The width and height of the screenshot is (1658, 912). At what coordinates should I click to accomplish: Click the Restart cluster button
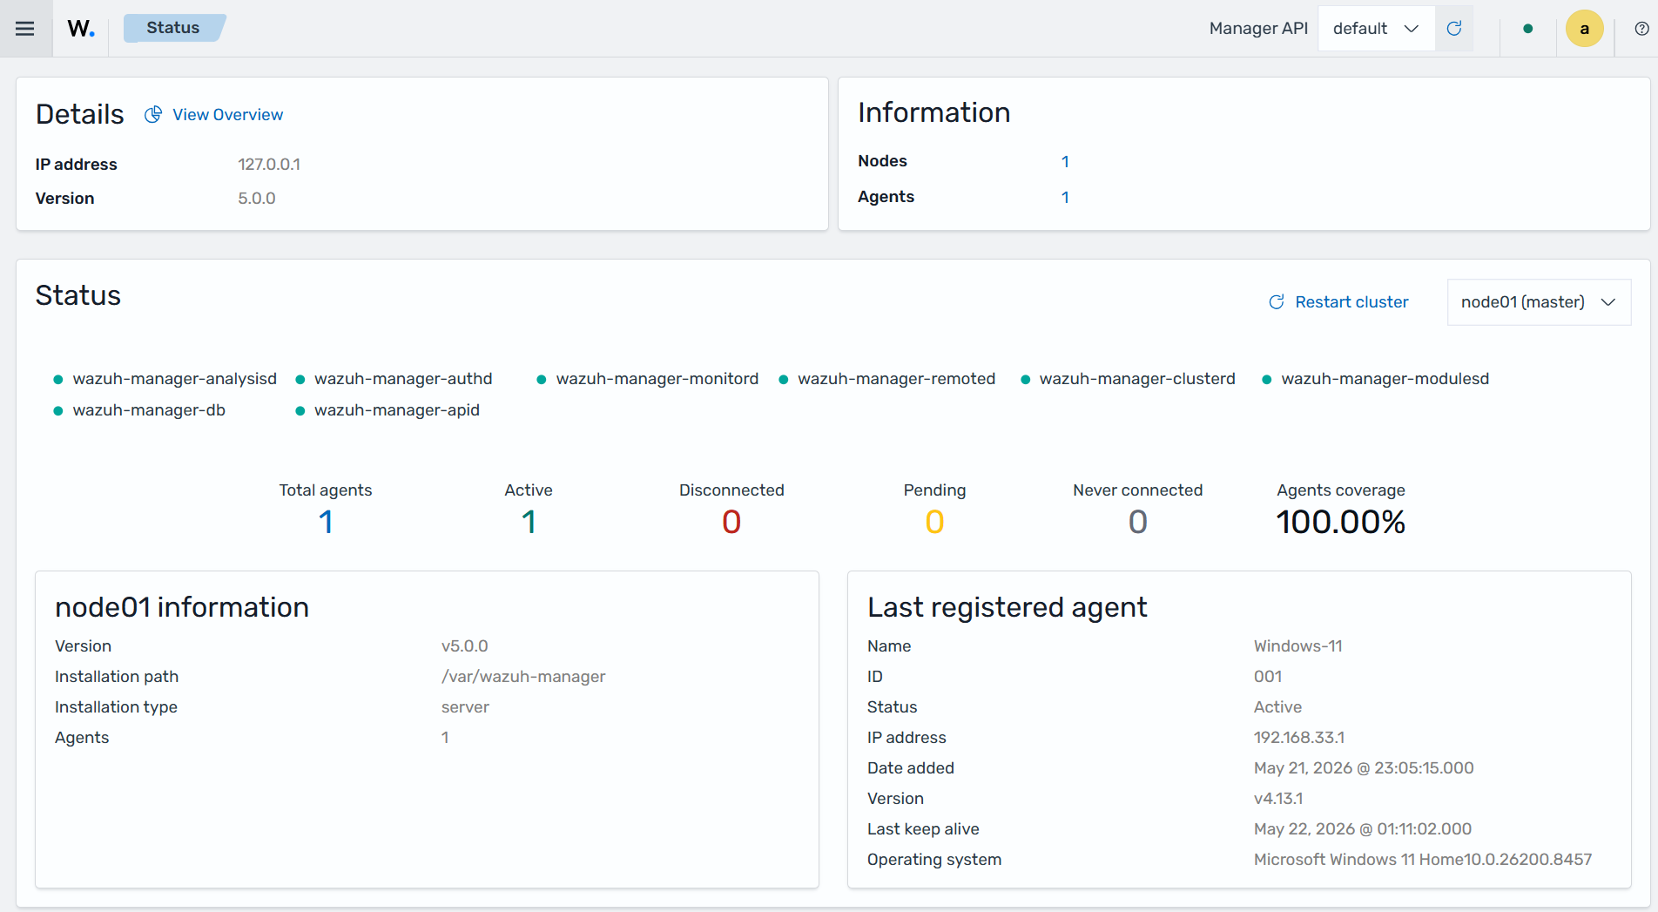click(1338, 302)
